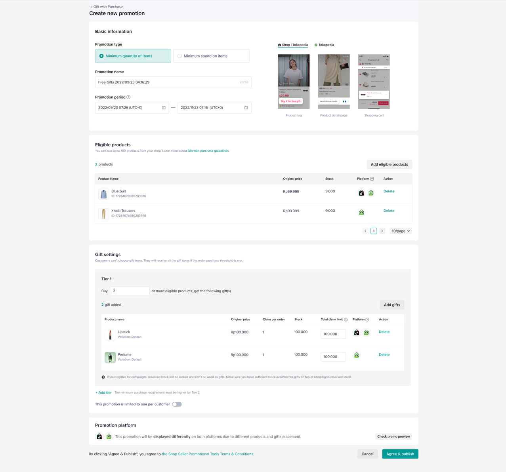The image size is (506, 472).
Task: Click Tokopedia icon for Perfume
Action: [357, 355]
